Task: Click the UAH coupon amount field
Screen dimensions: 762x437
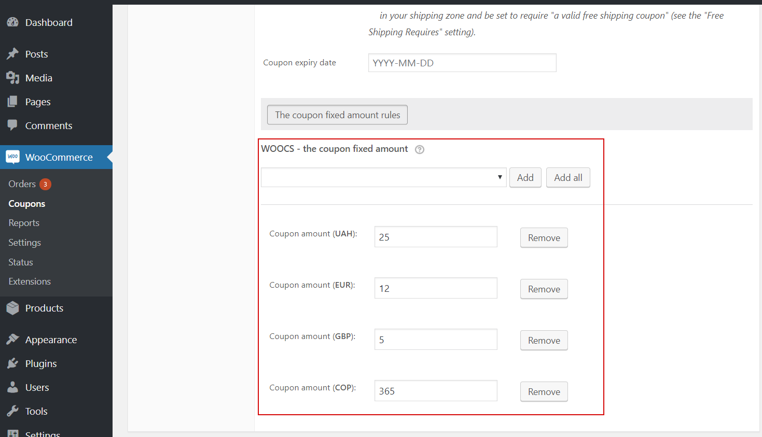Action: (436, 236)
